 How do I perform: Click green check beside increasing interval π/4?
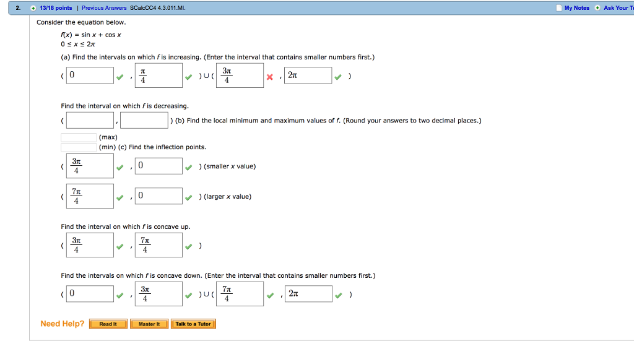coord(188,77)
